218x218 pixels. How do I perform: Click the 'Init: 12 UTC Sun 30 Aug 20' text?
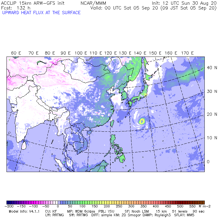click(x=184, y=3)
